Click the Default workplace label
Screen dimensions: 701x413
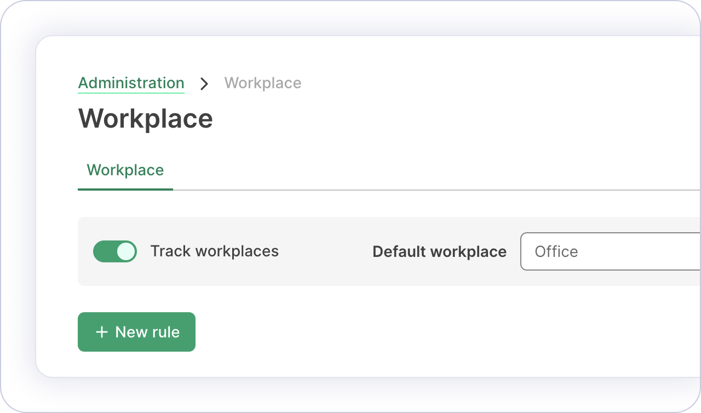[439, 252]
